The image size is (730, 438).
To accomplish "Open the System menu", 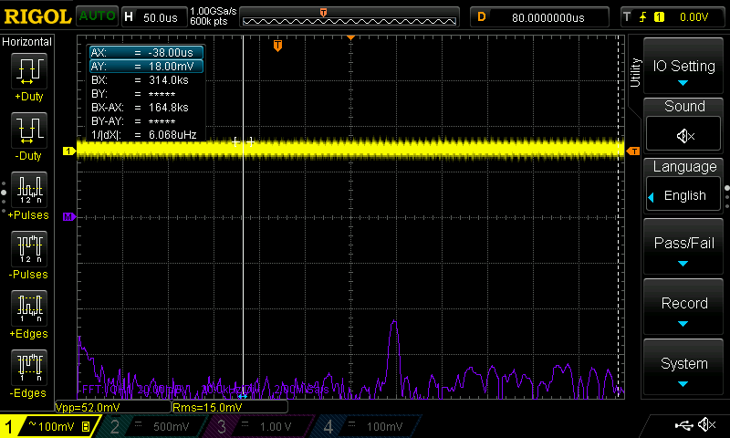I will [x=684, y=369].
